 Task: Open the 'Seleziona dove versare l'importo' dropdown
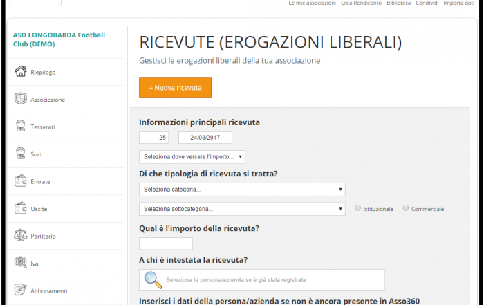tap(192, 157)
